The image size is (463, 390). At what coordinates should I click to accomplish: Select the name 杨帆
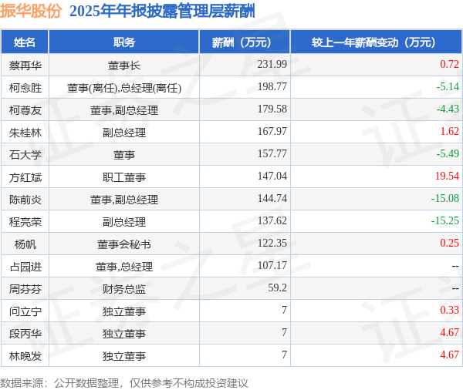(x=25, y=244)
